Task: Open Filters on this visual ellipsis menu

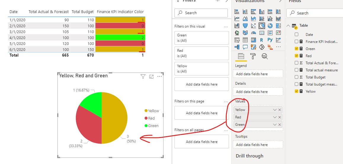Action: click(x=226, y=27)
